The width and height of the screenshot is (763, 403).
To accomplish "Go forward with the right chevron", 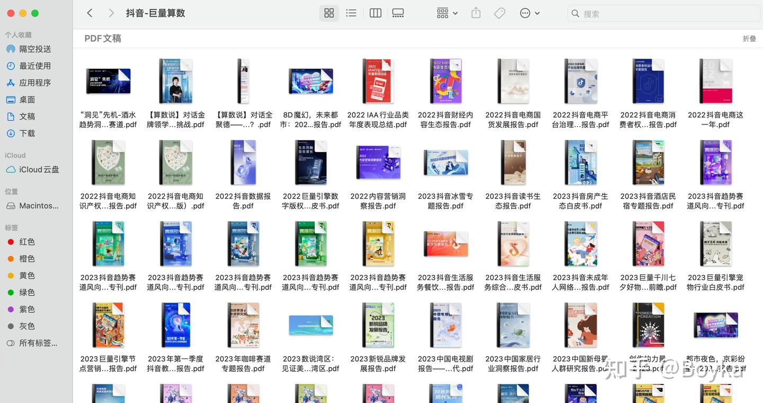I will click(111, 13).
